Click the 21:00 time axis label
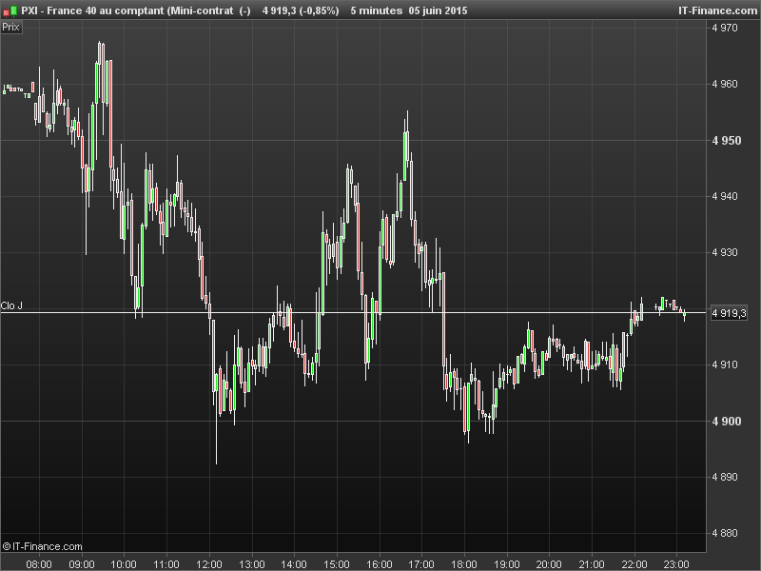 592,564
